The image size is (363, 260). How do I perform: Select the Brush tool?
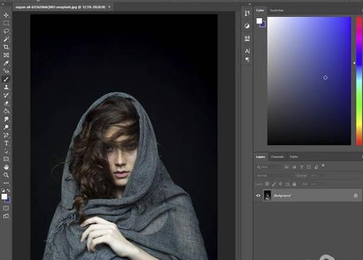click(x=6, y=79)
